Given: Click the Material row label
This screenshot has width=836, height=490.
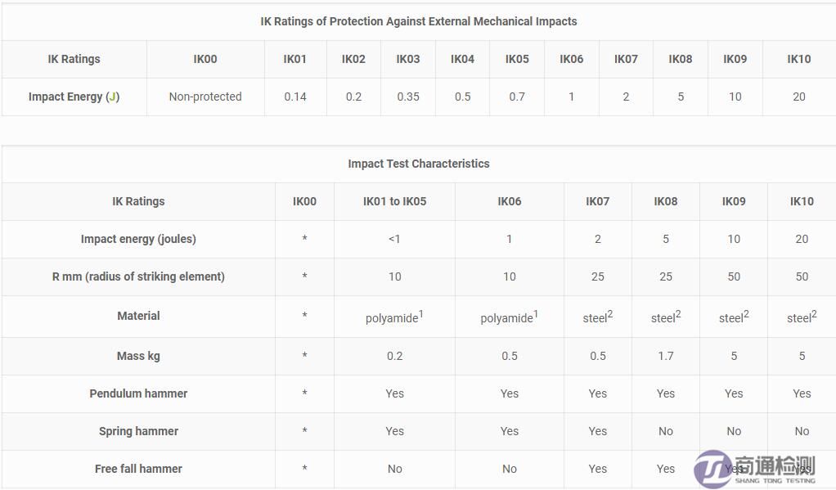Looking at the screenshot, I should point(138,316).
